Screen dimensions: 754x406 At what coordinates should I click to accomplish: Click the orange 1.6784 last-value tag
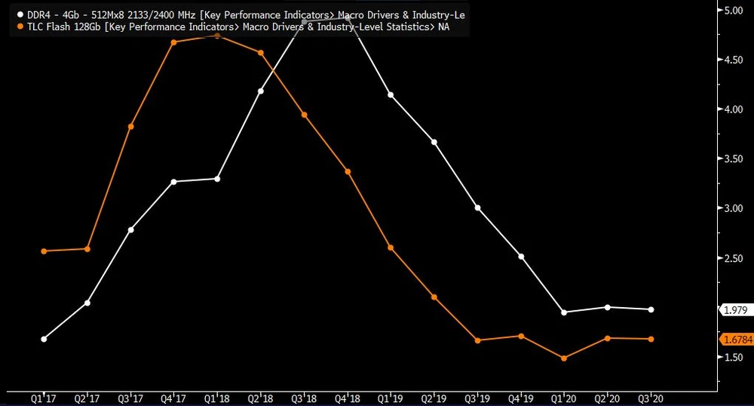click(x=737, y=340)
